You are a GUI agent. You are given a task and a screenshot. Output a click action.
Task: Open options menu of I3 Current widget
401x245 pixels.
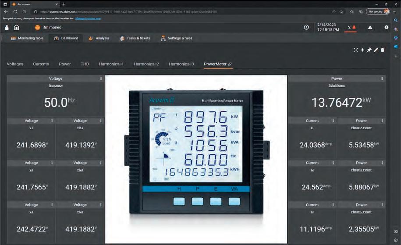[x=333, y=205]
